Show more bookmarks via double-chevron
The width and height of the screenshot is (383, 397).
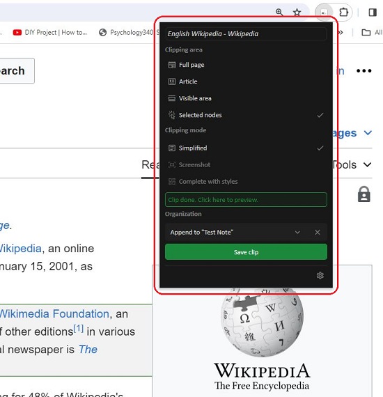click(341, 33)
